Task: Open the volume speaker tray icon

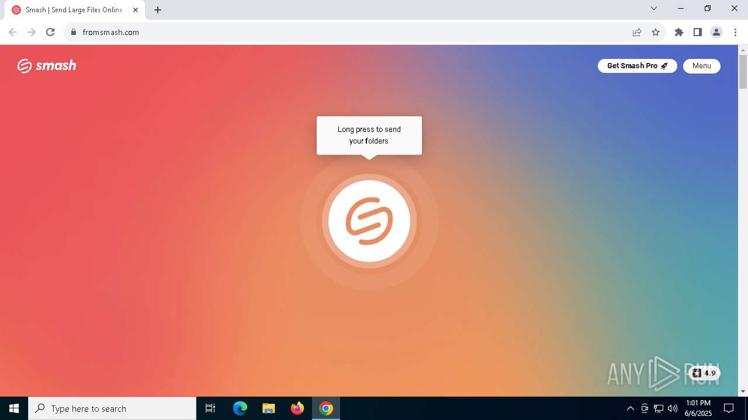Action: 673,408
